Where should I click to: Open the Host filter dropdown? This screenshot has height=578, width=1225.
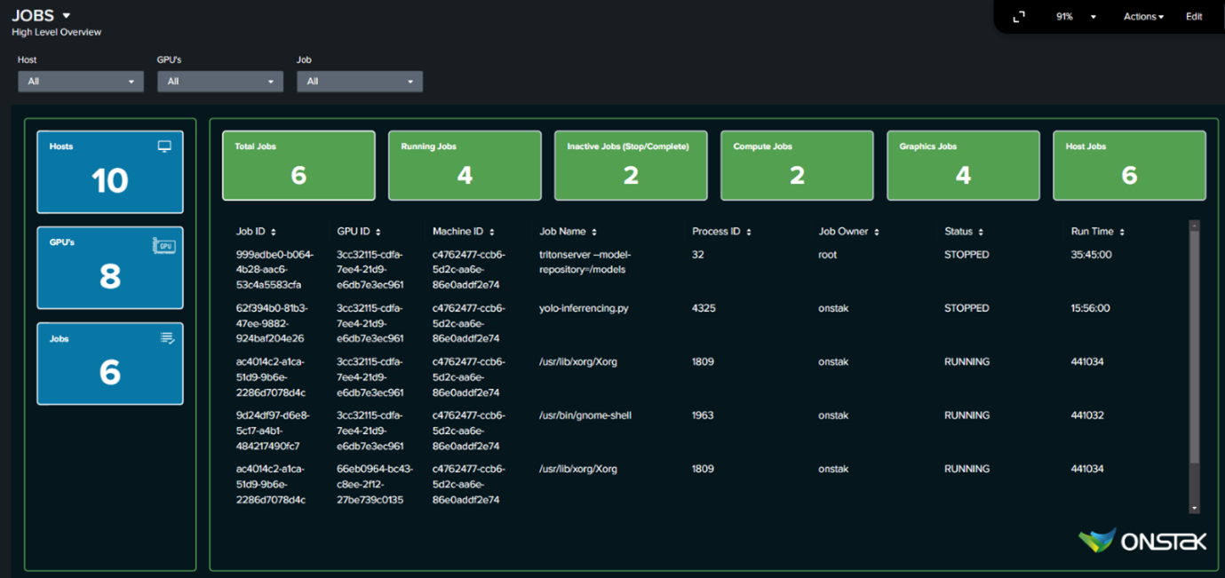pyautogui.click(x=81, y=82)
